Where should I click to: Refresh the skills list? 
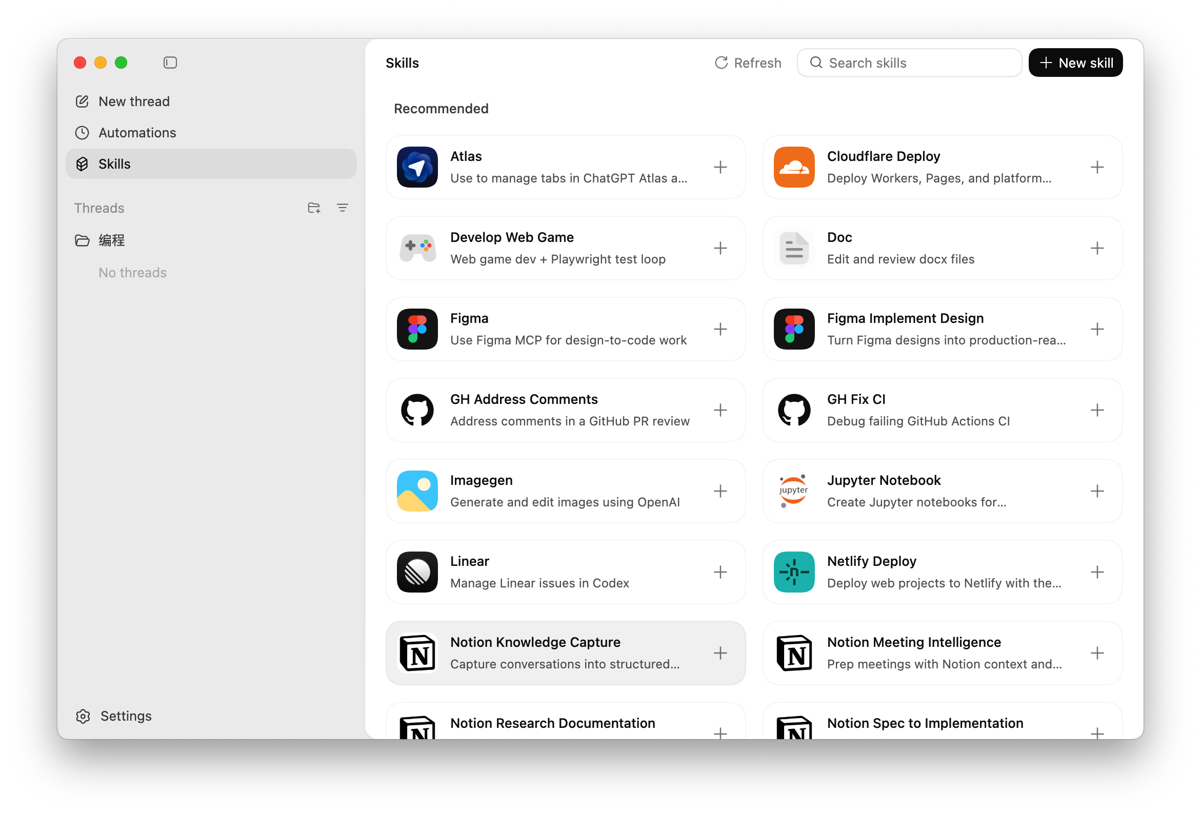(x=747, y=63)
